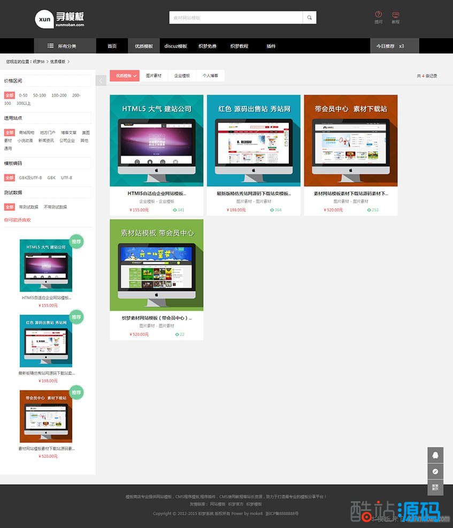Select the UTF-8 encoding filter
Image resolution: width=453 pixels, height=528 pixels.
point(66,178)
